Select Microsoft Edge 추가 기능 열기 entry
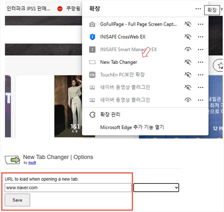Image resolution: width=224 pixels, height=212 pixels. (x=132, y=127)
